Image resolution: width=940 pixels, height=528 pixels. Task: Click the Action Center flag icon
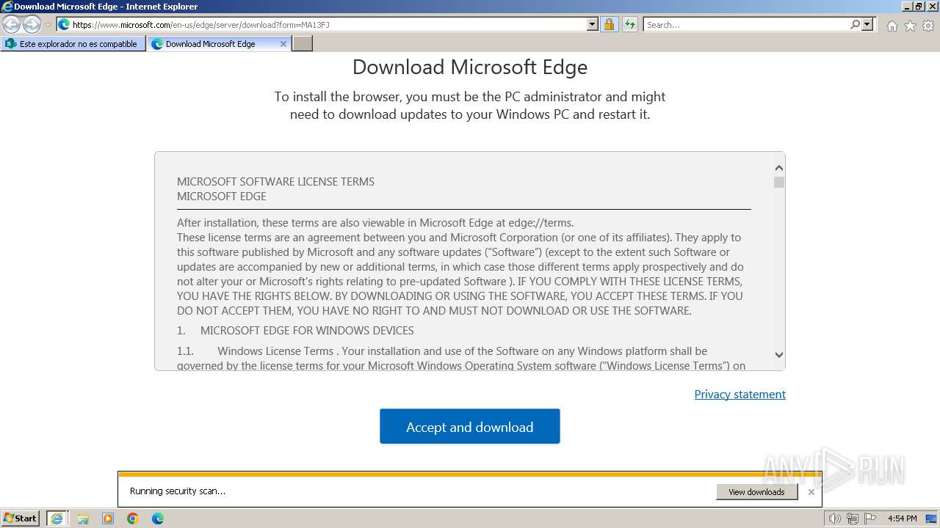[x=870, y=518]
